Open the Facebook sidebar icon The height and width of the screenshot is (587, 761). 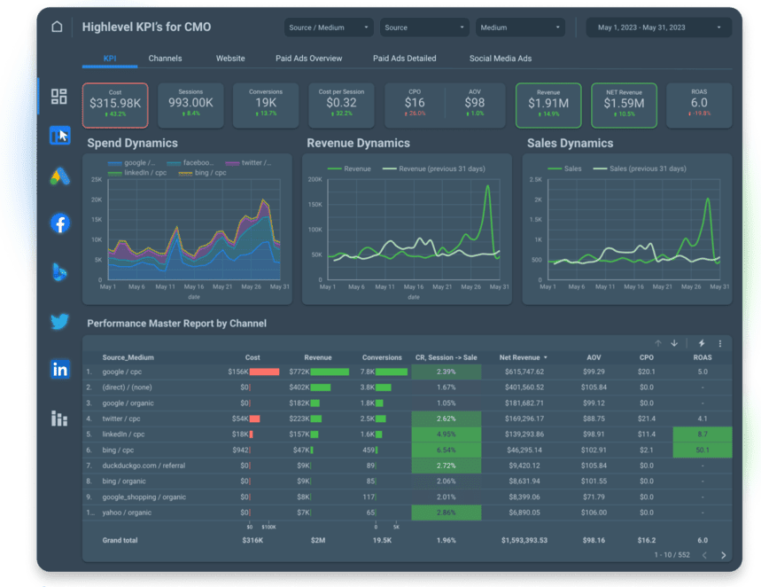point(59,223)
